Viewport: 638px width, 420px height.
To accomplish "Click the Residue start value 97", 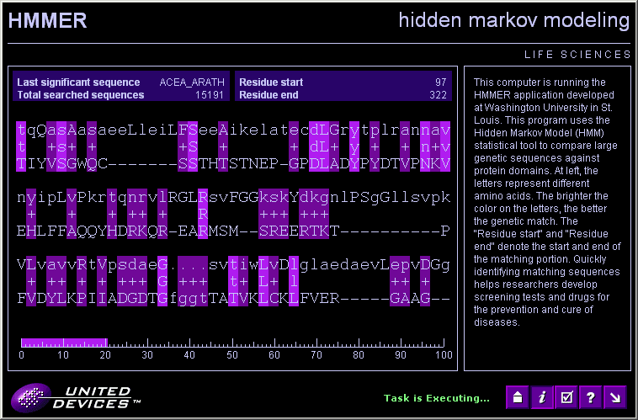I will tap(441, 82).
